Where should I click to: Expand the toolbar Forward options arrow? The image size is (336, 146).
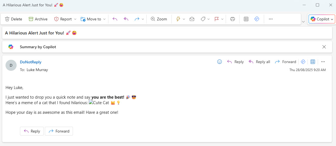[x=143, y=19]
